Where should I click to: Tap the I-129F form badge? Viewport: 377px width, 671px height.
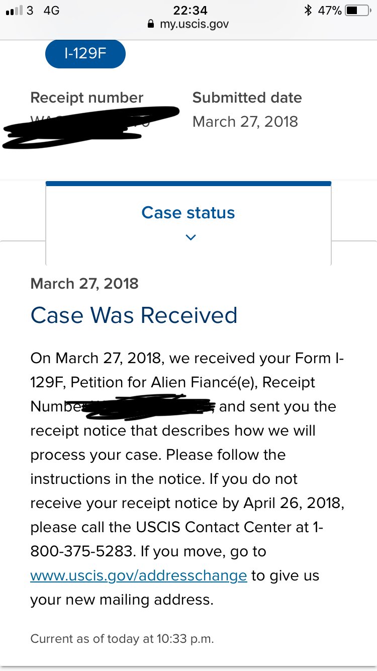click(x=85, y=53)
